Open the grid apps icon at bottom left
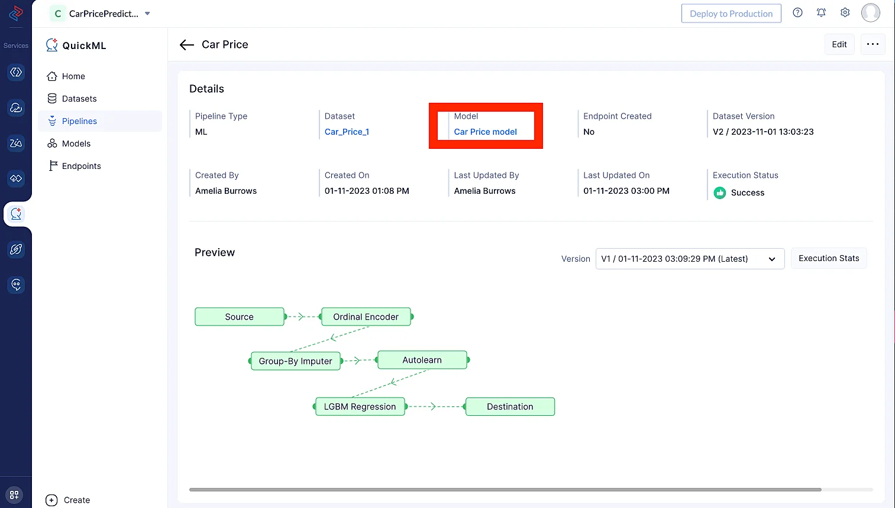Viewport: 895px width, 508px height. 14,495
